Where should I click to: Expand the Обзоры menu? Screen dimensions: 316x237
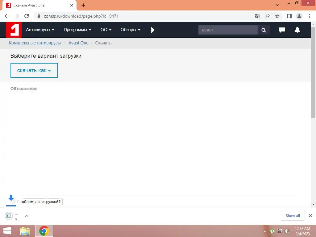pyautogui.click(x=131, y=30)
